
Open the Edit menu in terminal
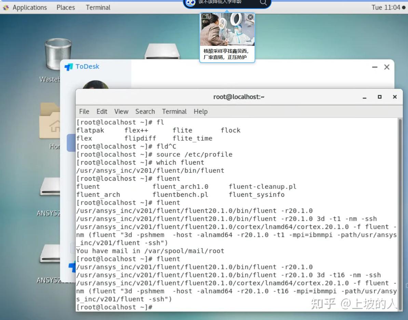tap(102, 112)
